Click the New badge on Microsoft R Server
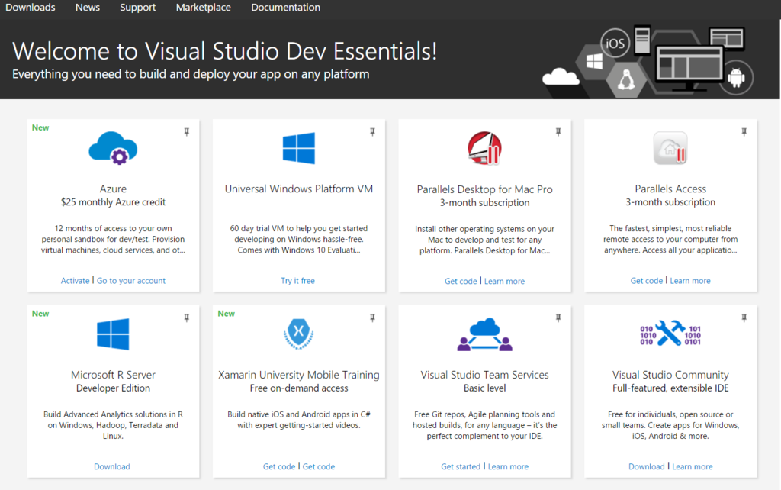 coord(40,314)
